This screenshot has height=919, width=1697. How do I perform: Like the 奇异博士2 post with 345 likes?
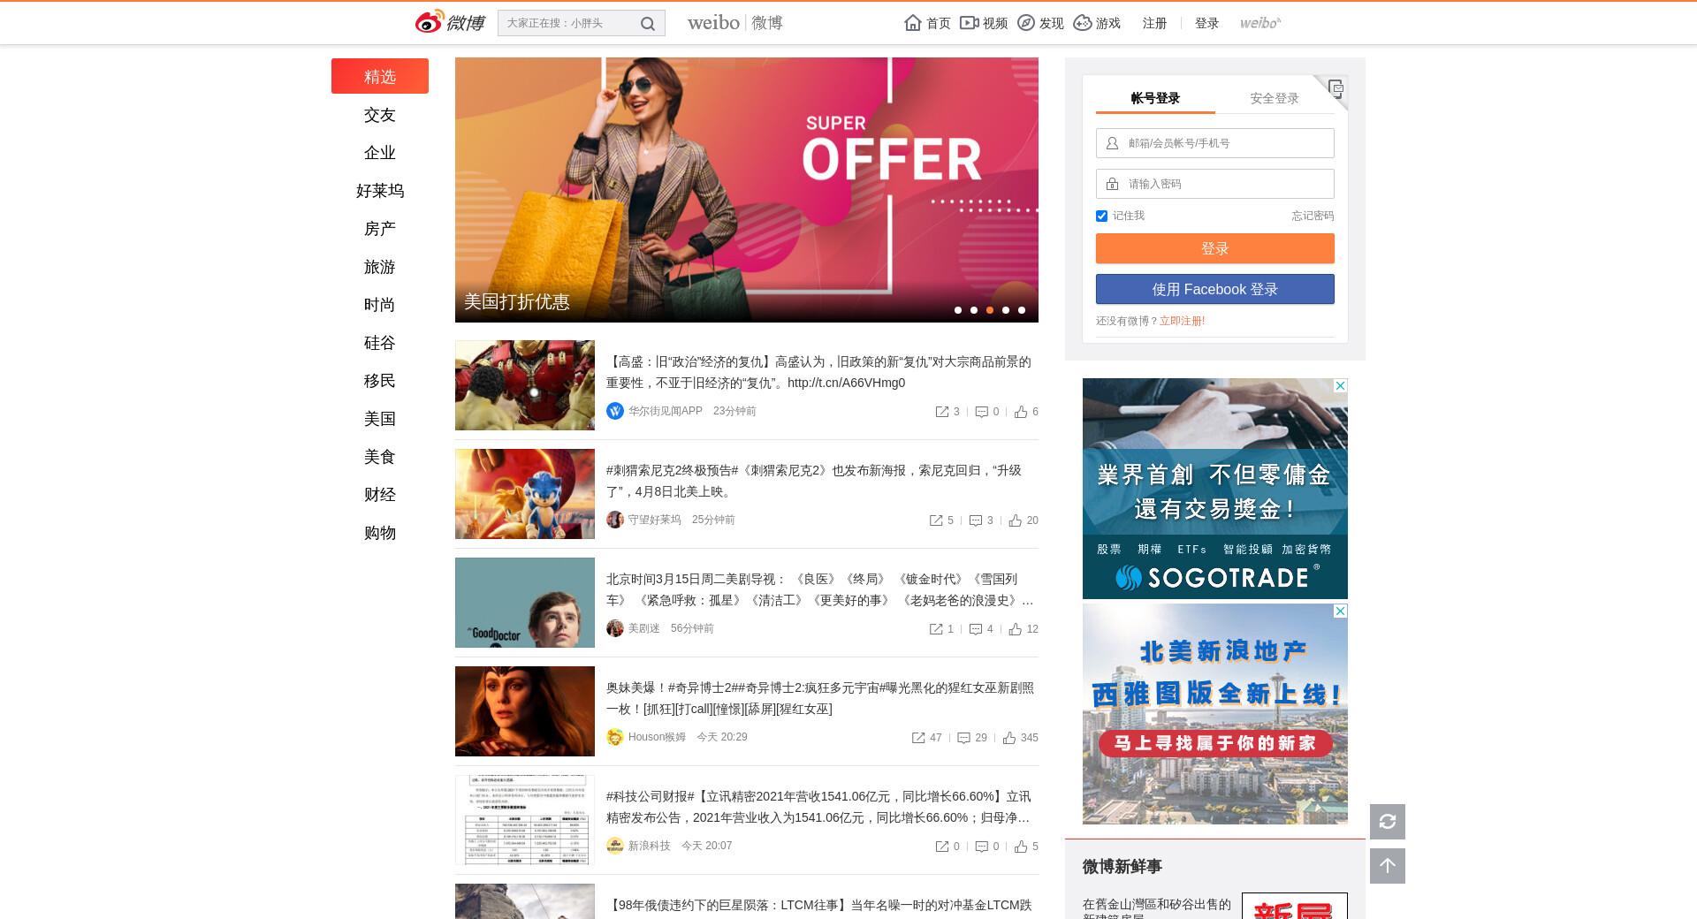[x=1009, y=738]
